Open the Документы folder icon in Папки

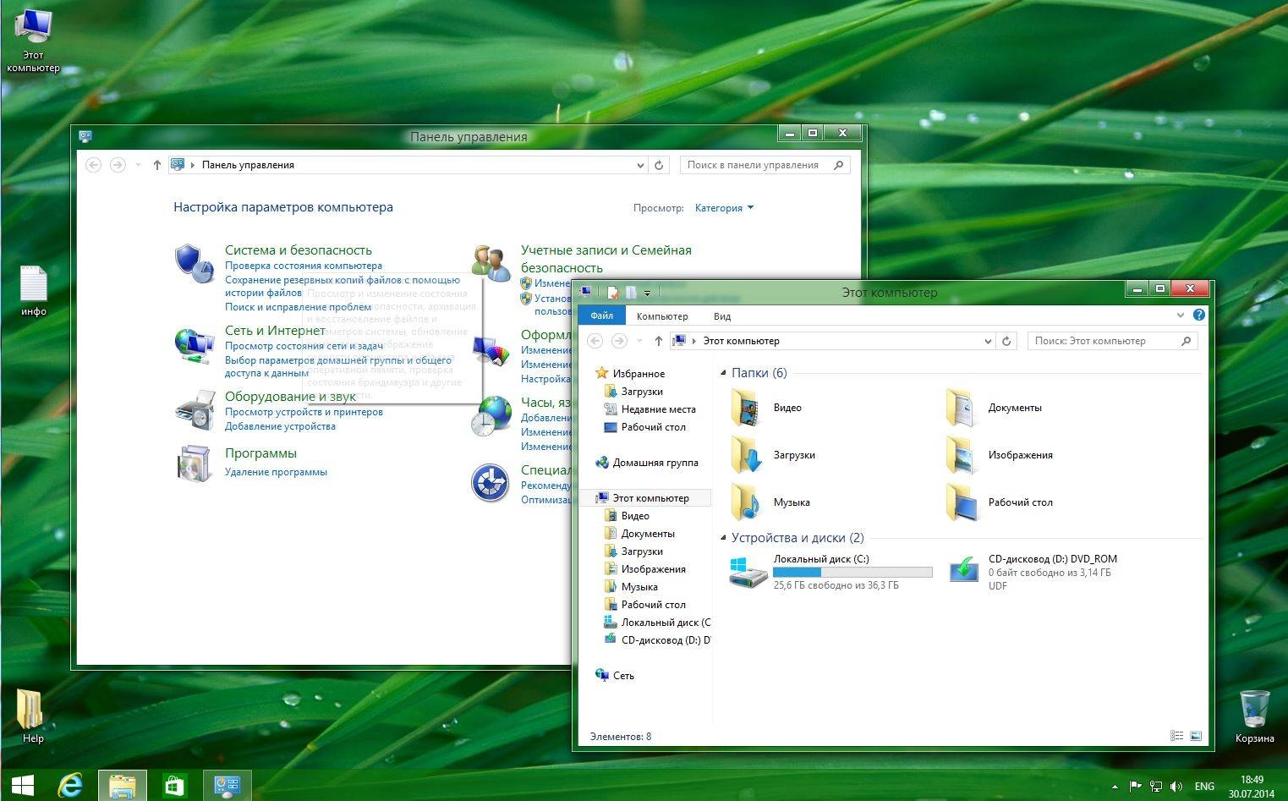coord(962,408)
